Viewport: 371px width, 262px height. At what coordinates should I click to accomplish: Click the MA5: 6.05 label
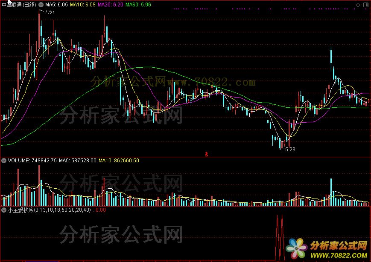(56, 5)
